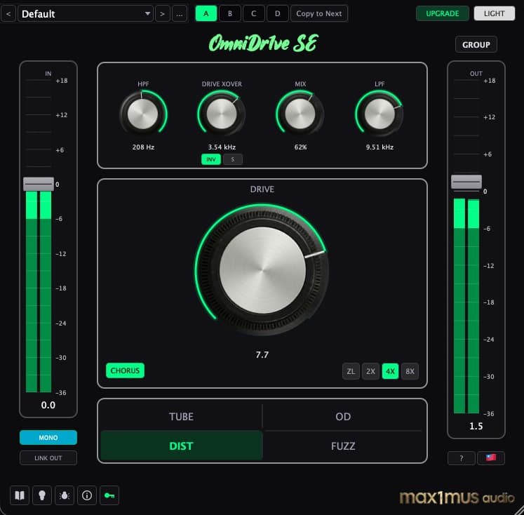Click the 9.51 kHz LPF value
The width and height of the screenshot is (524, 515).
(x=379, y=147)
